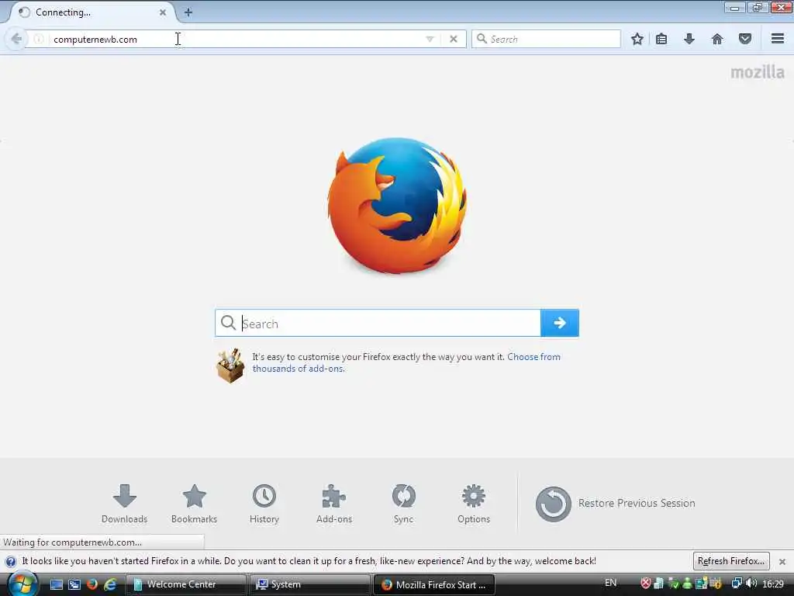Open the volume tray icon
The width and height of the screenshot is (794, 596).
click(x=751, y=584)
